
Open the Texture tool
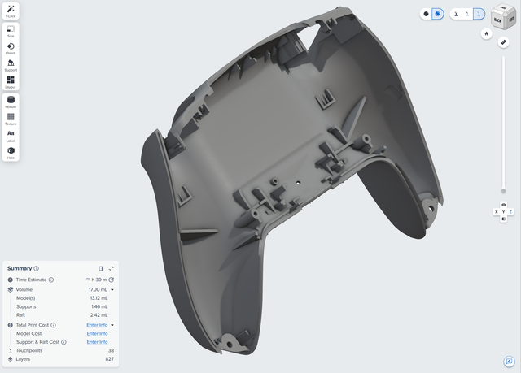point(11,119)
